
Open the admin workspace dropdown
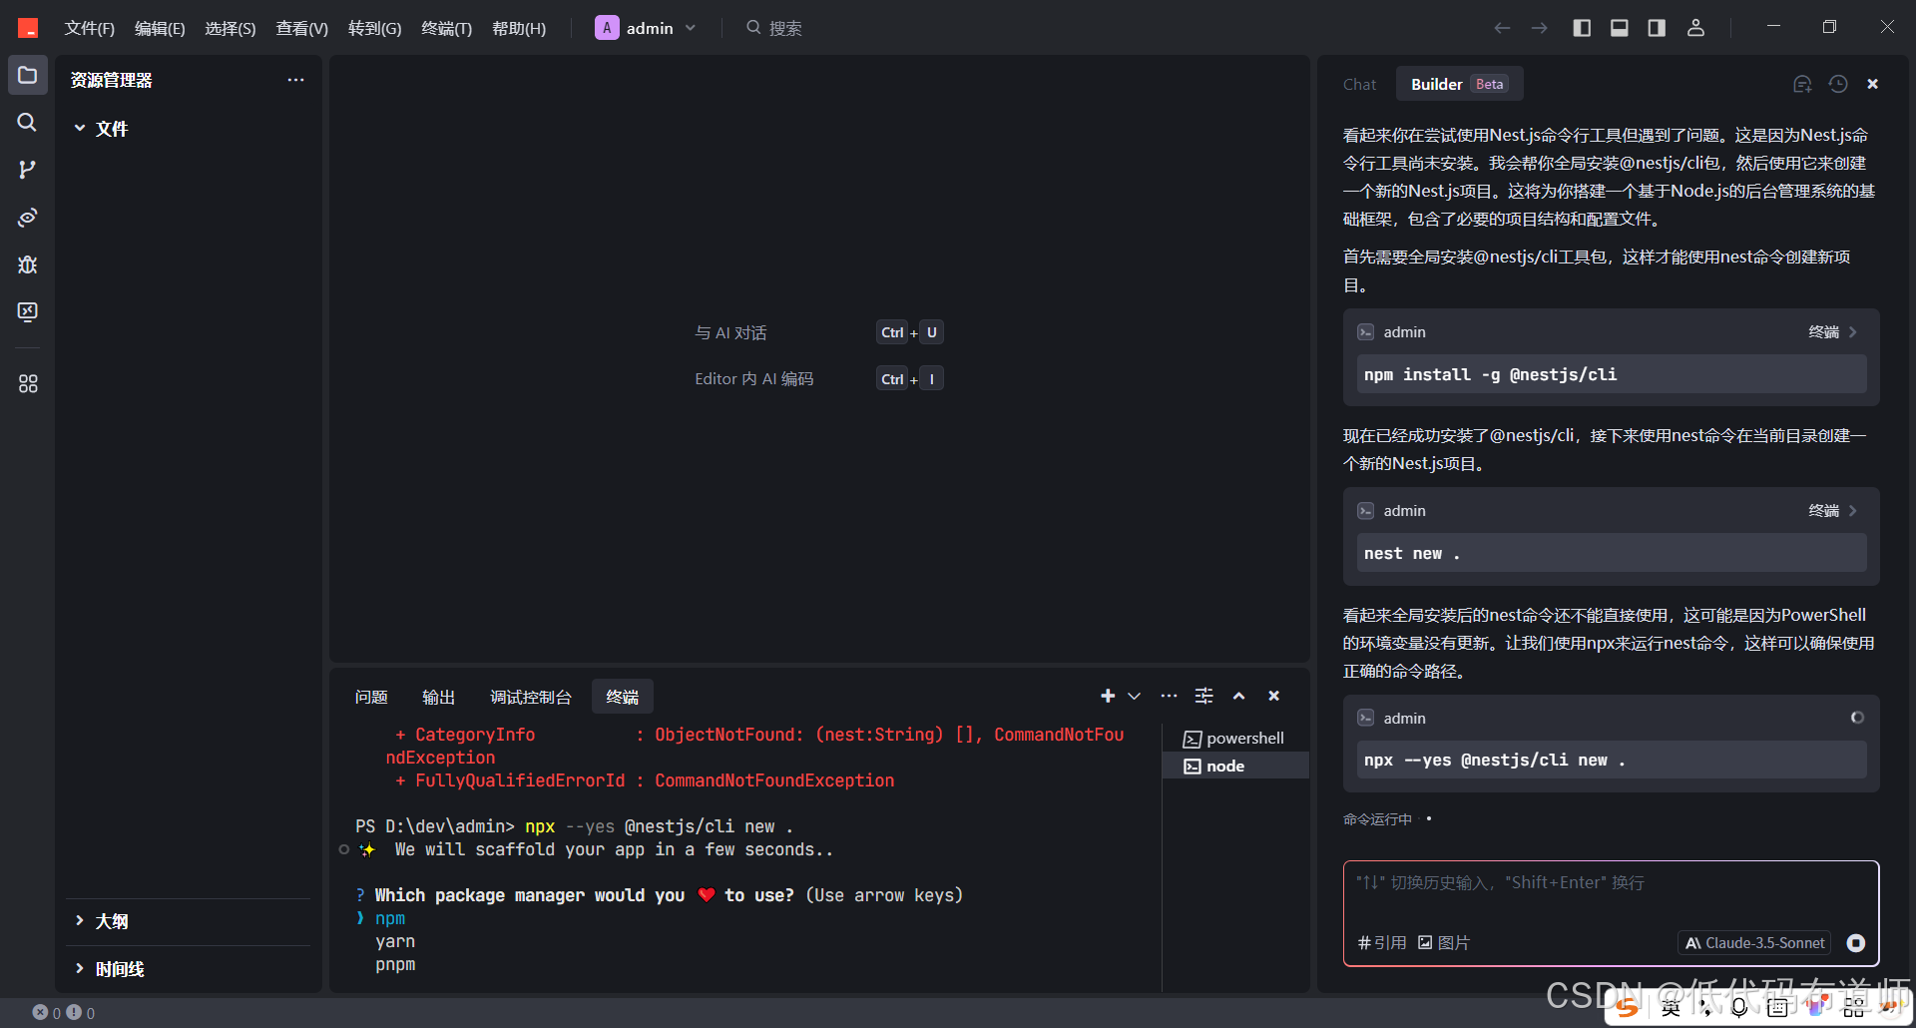[646, 28]
